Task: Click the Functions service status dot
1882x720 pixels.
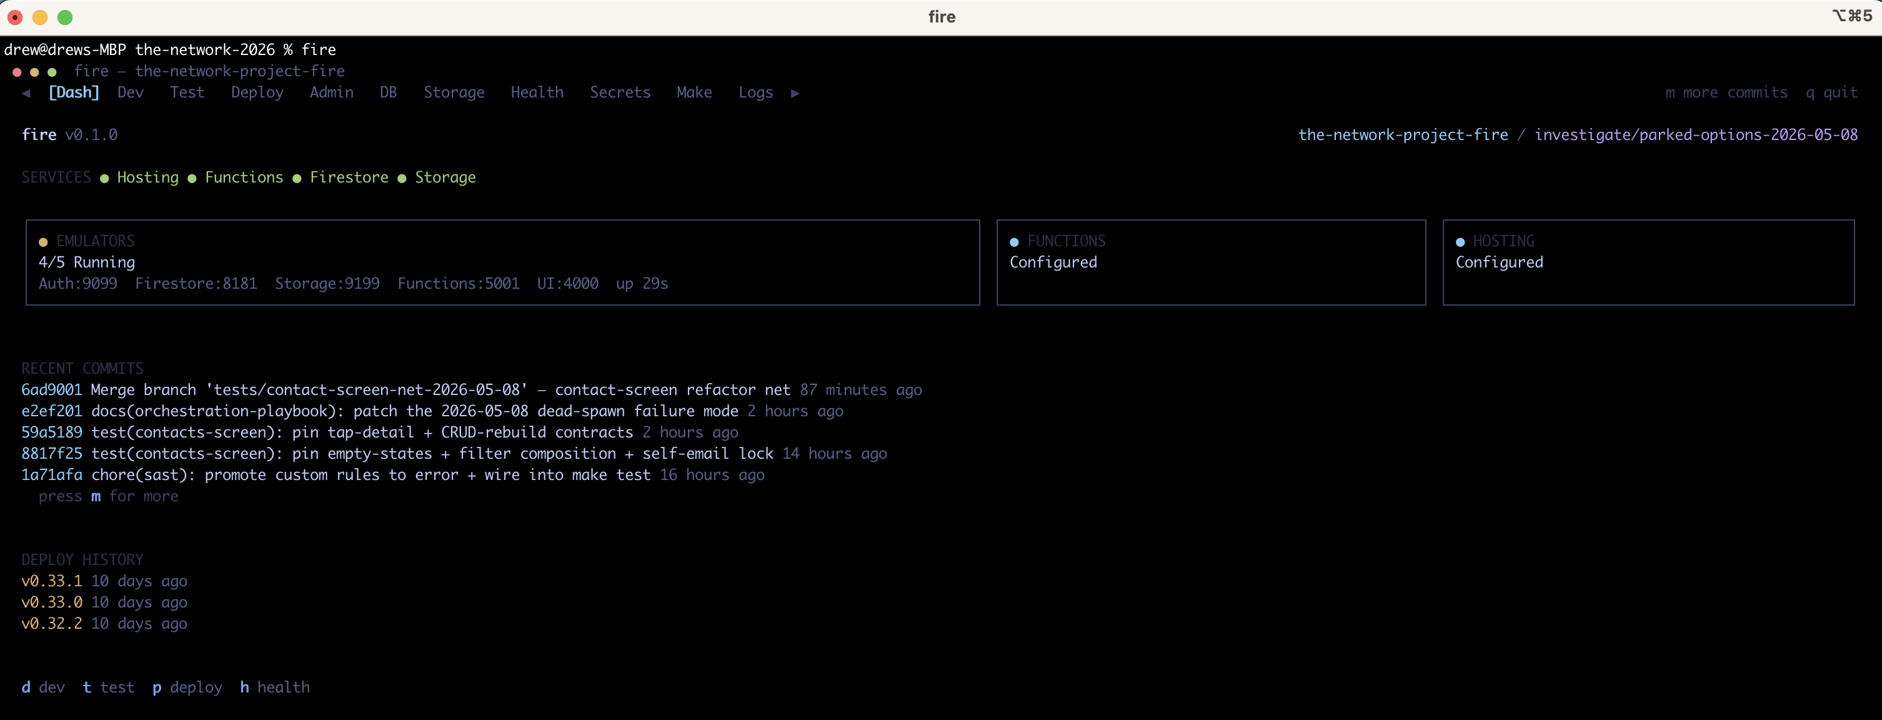Action: click(x=192, y=178)
